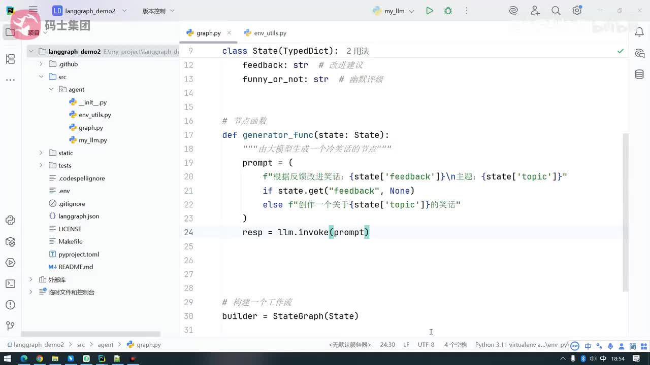Open the Database tool window
This screenshot has height=365, width=650.
click(x=639, y=75)
